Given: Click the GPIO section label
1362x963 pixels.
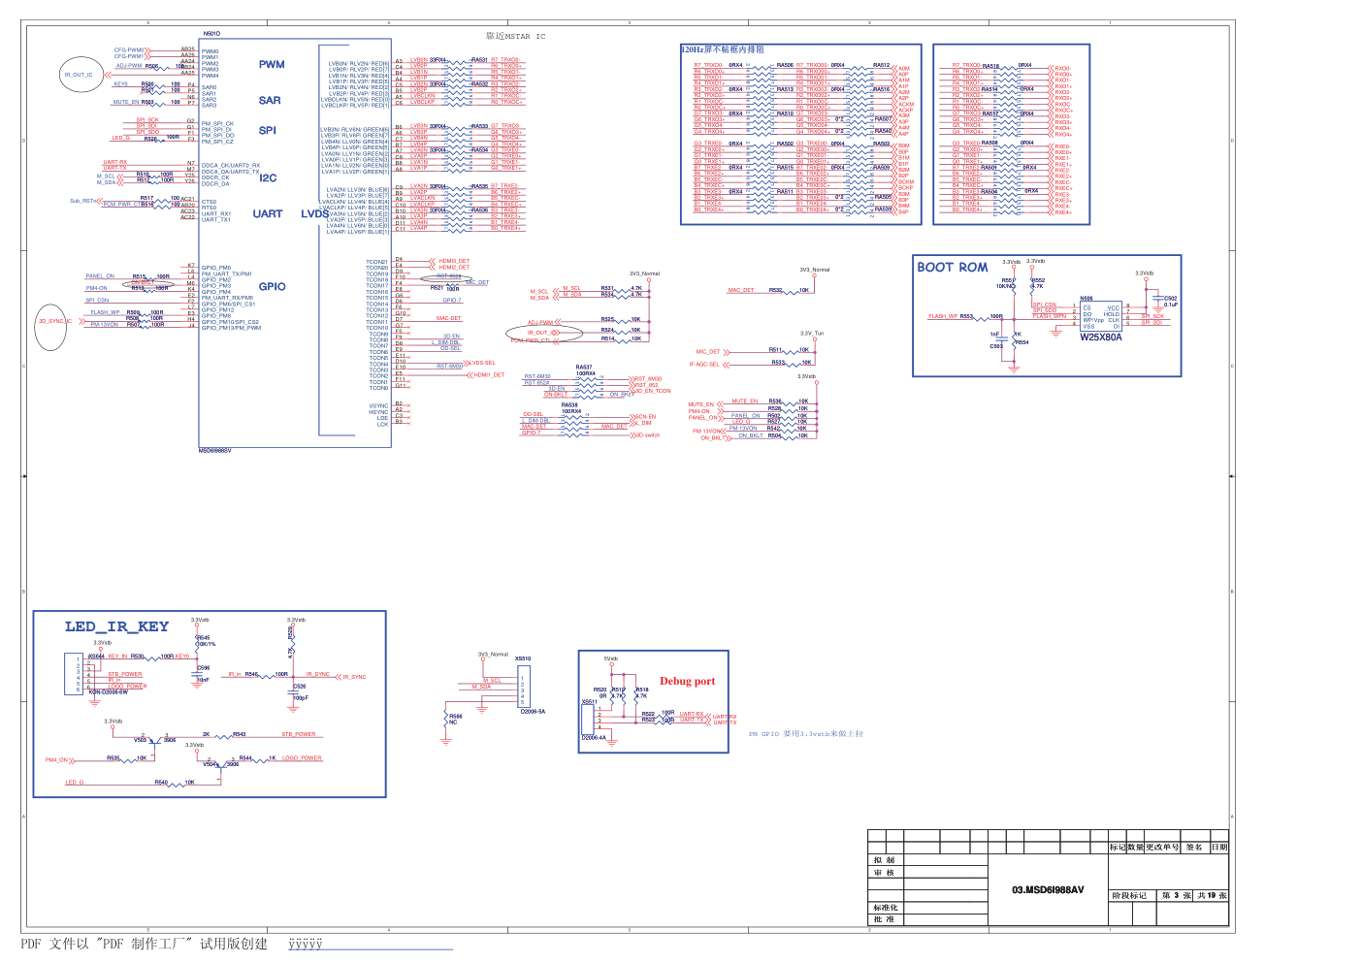Looking at the screenshot, I should click(x=272, y=286).
